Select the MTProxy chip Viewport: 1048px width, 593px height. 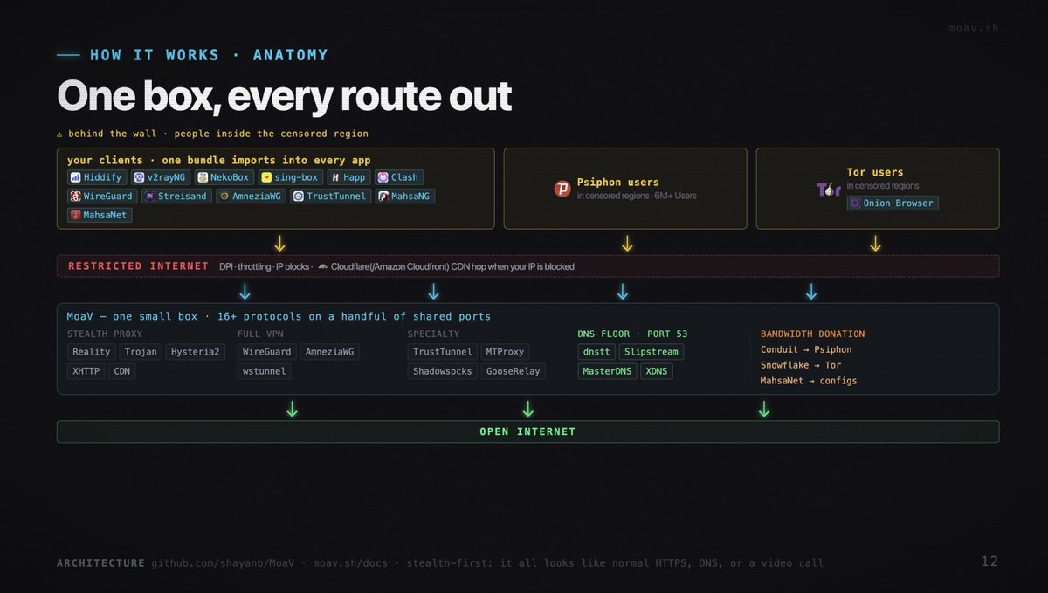(505, 352)
